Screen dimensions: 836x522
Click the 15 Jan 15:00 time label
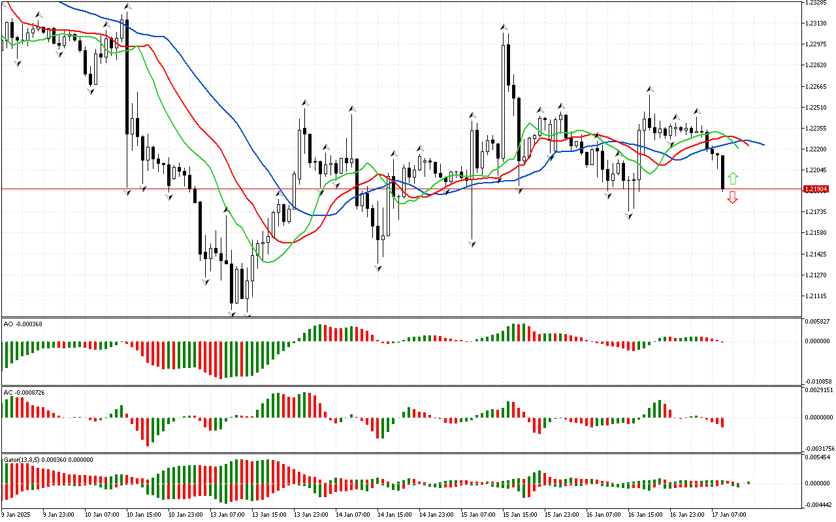pyautogui.click(x=519, y=514)
